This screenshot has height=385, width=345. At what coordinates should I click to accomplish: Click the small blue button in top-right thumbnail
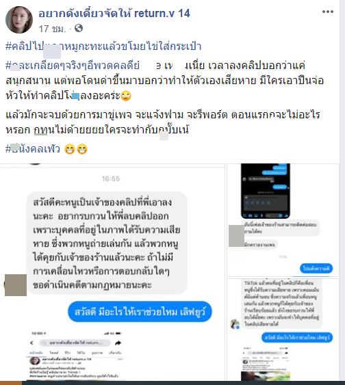316,268
